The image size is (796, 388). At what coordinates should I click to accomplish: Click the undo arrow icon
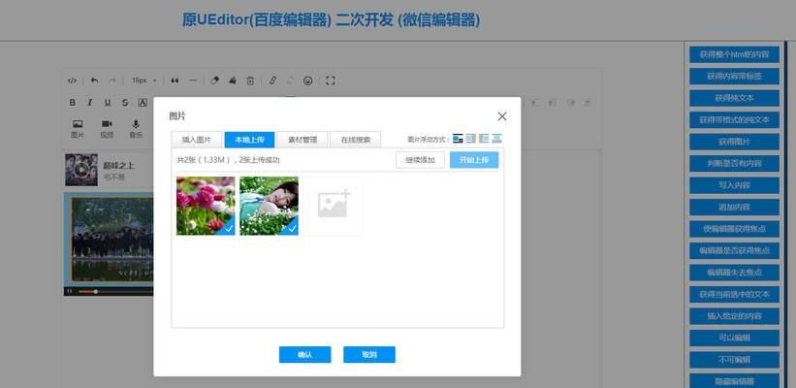(x=94, y=81)
